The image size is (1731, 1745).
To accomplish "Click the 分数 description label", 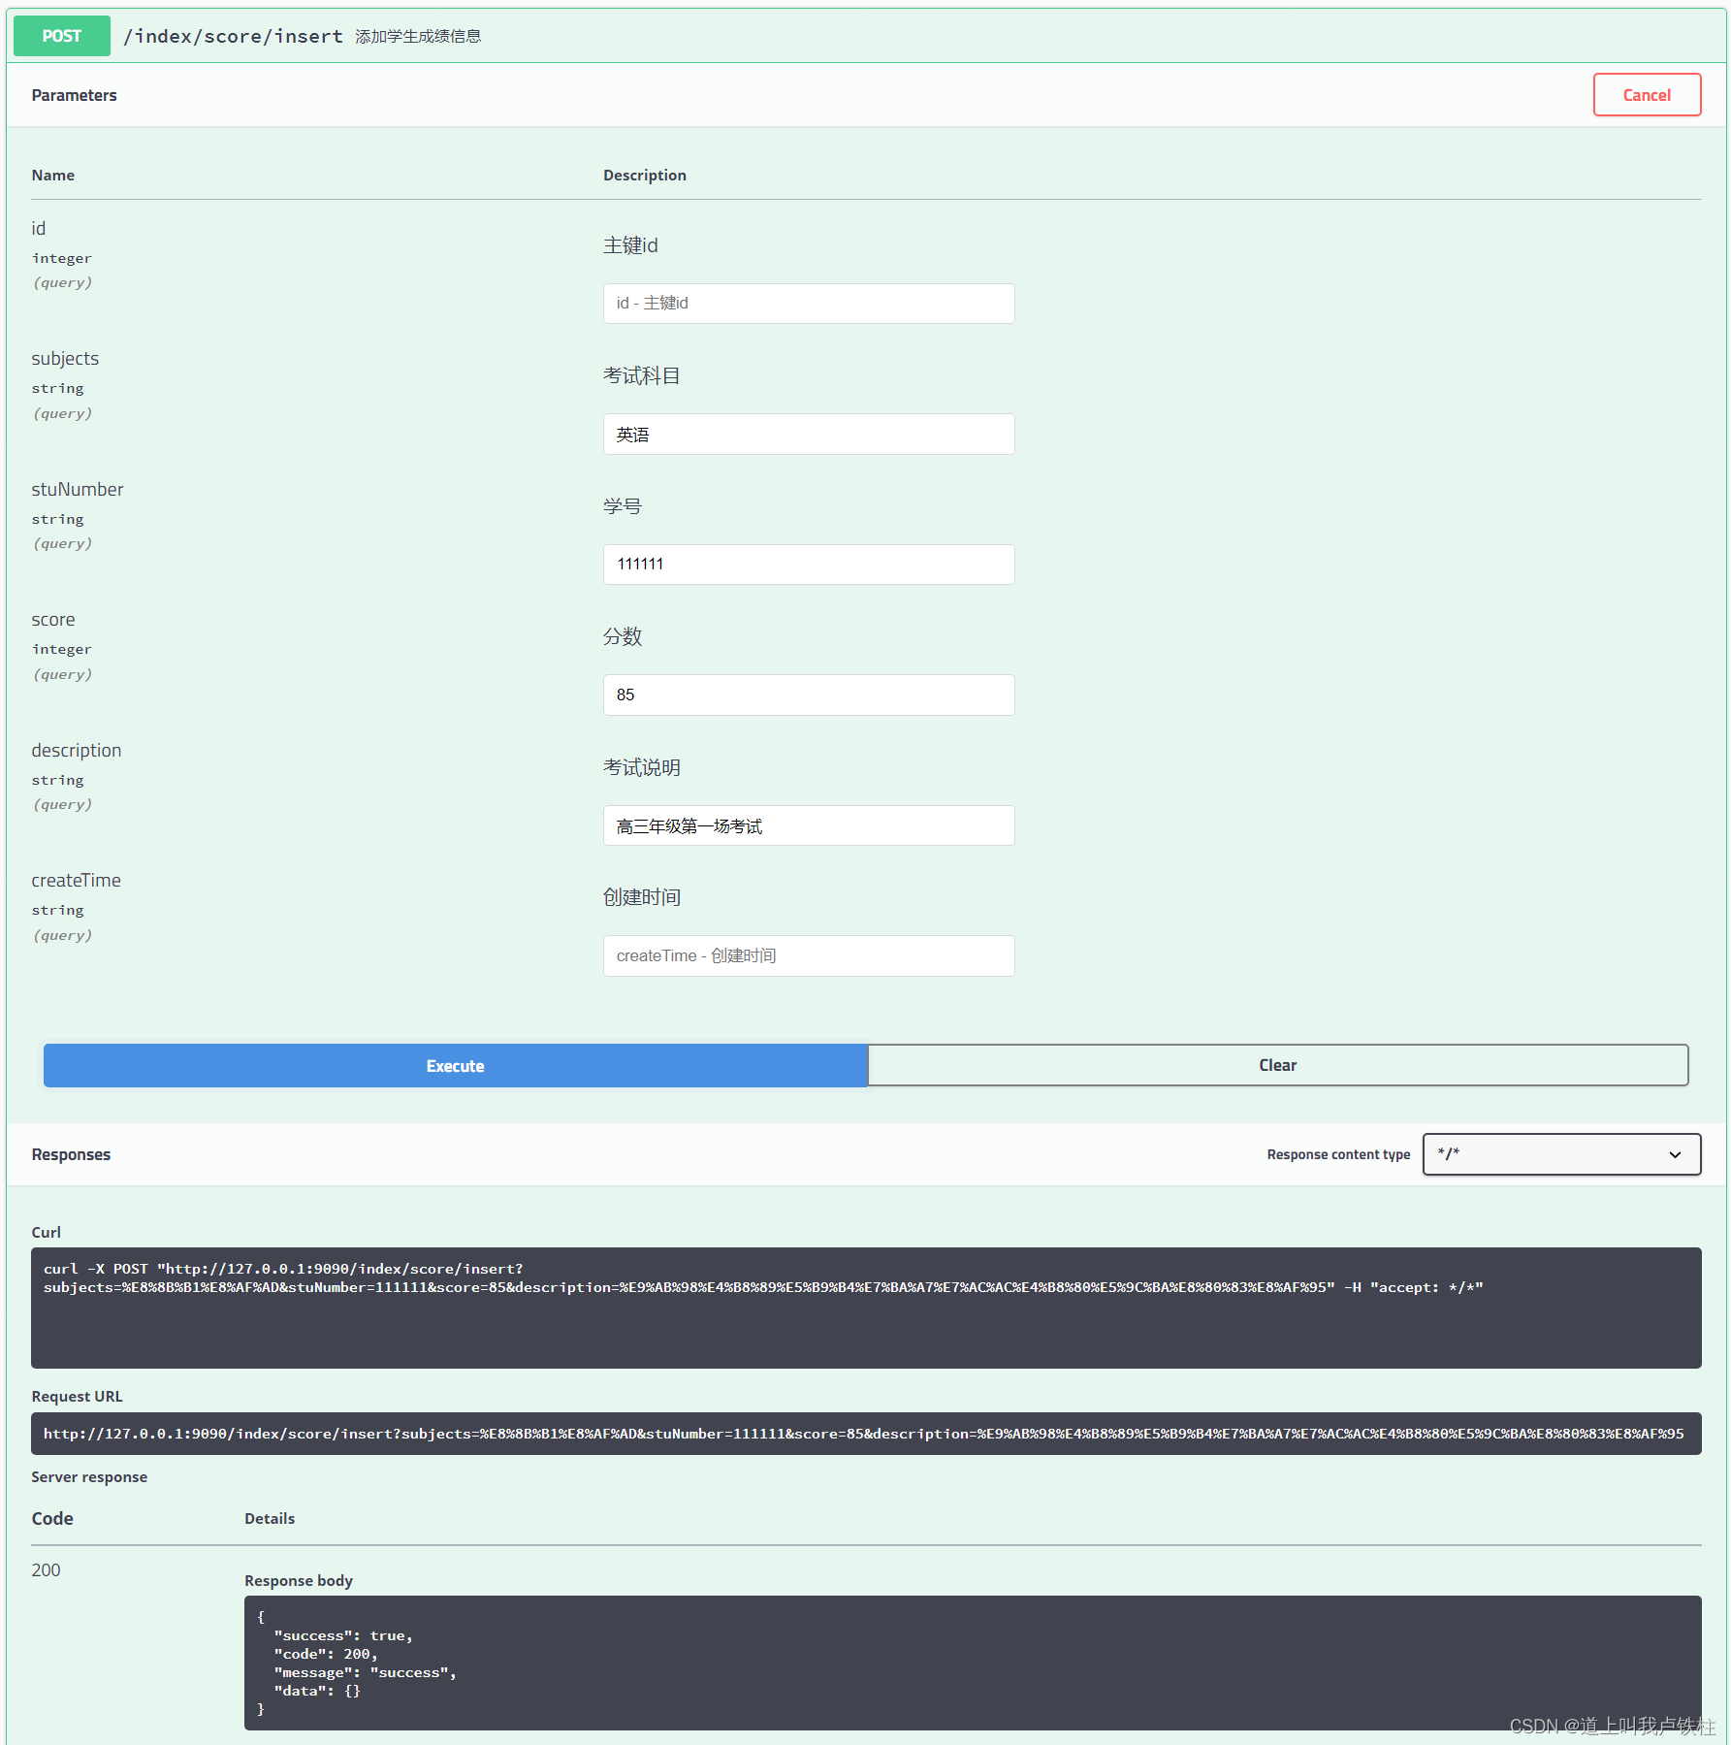I will (623, 637).
